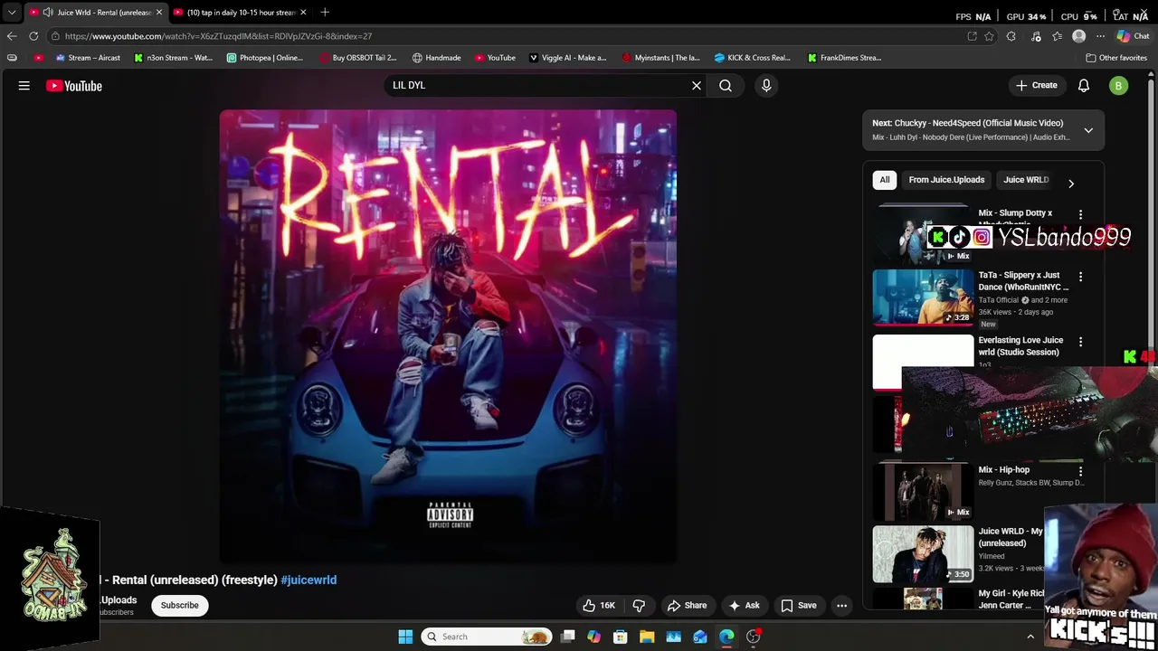
Task: Clear the LIL DYL search text
Action: pyautogui.click(x=697, y=85)
